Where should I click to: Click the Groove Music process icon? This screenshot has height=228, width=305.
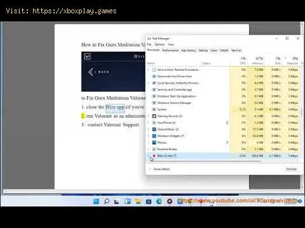pyautogui.click(x=154, y=129)
